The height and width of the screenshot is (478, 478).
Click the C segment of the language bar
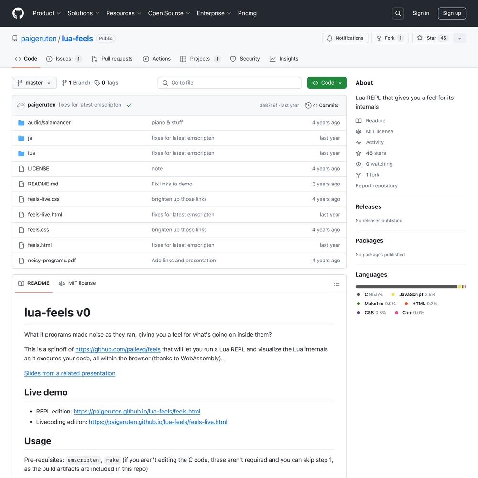coord(406,287)
